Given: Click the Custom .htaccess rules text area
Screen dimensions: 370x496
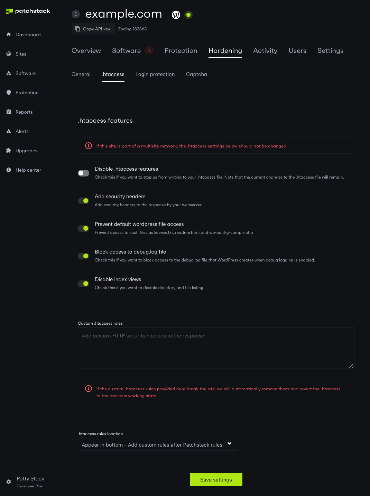Looking at the screenshot, I should click(x=216, y=348).
